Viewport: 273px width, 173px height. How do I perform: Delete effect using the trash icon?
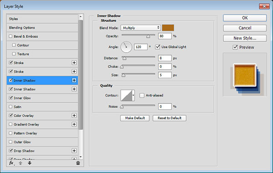click(x=78, y=163)
